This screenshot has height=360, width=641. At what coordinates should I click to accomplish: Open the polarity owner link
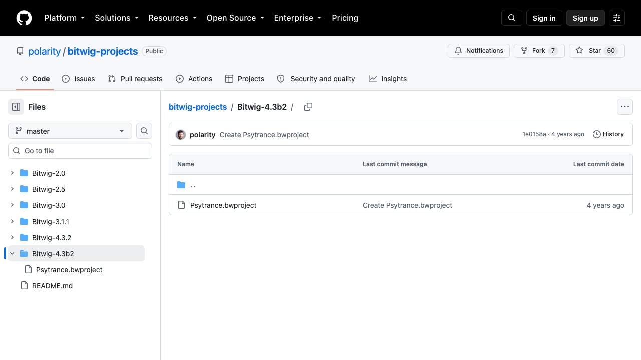pos(44,51)
